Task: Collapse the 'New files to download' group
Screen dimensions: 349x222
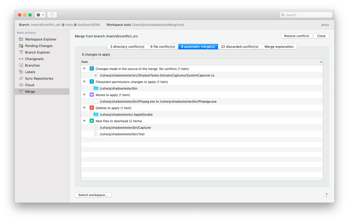Action: click(84, 121)
